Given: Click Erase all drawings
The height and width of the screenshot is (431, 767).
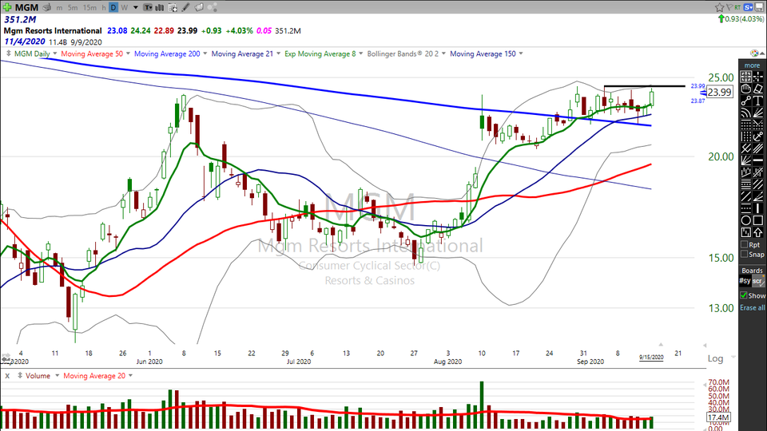Looking at the screenshot, I should click(753, 308).
